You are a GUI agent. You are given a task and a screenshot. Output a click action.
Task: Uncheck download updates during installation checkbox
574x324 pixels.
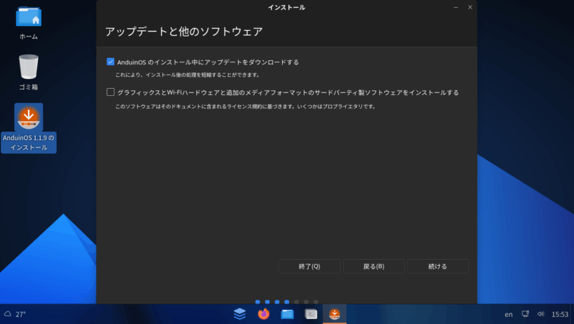111,62
